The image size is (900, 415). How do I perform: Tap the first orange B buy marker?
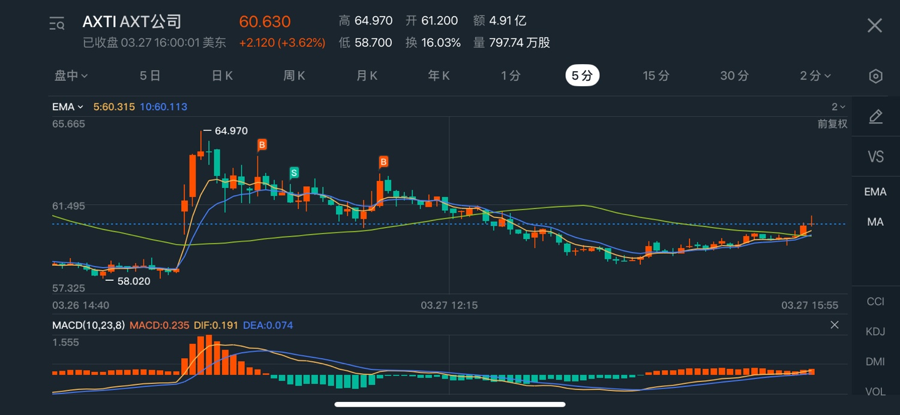coord(262,145)
